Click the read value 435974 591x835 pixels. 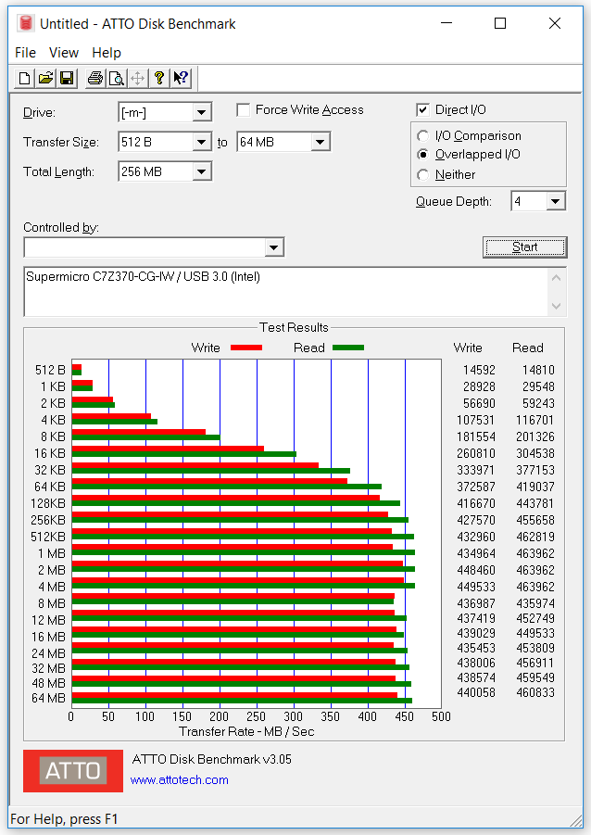pyautogui.click(x=535, y=603)
